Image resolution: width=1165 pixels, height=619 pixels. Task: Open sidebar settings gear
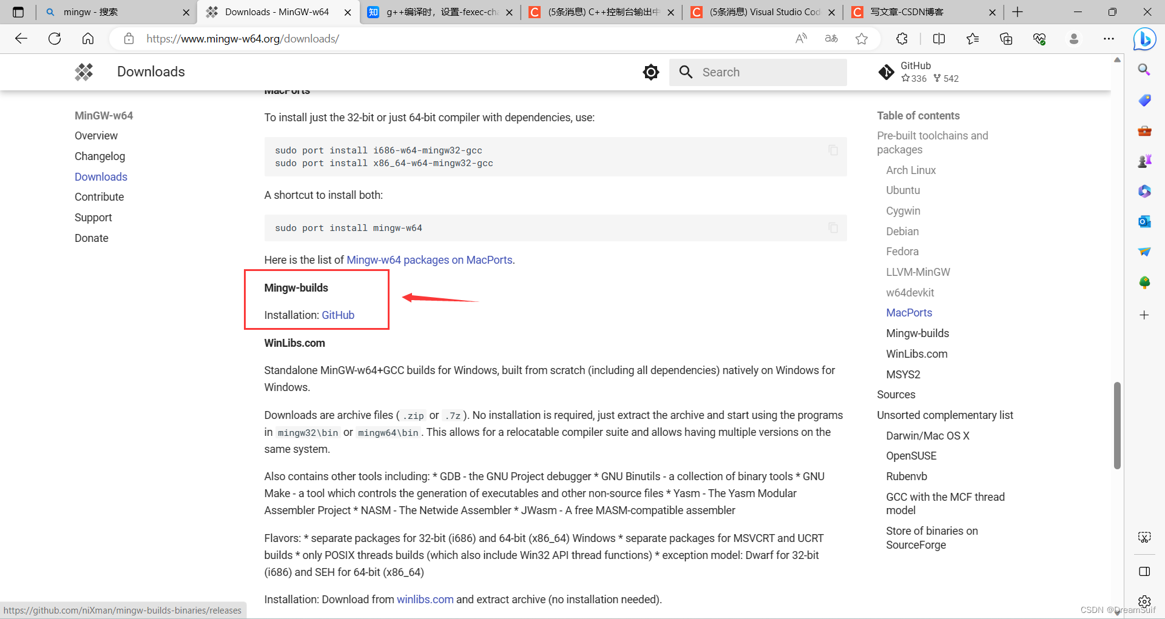(x=1144, y=601)
